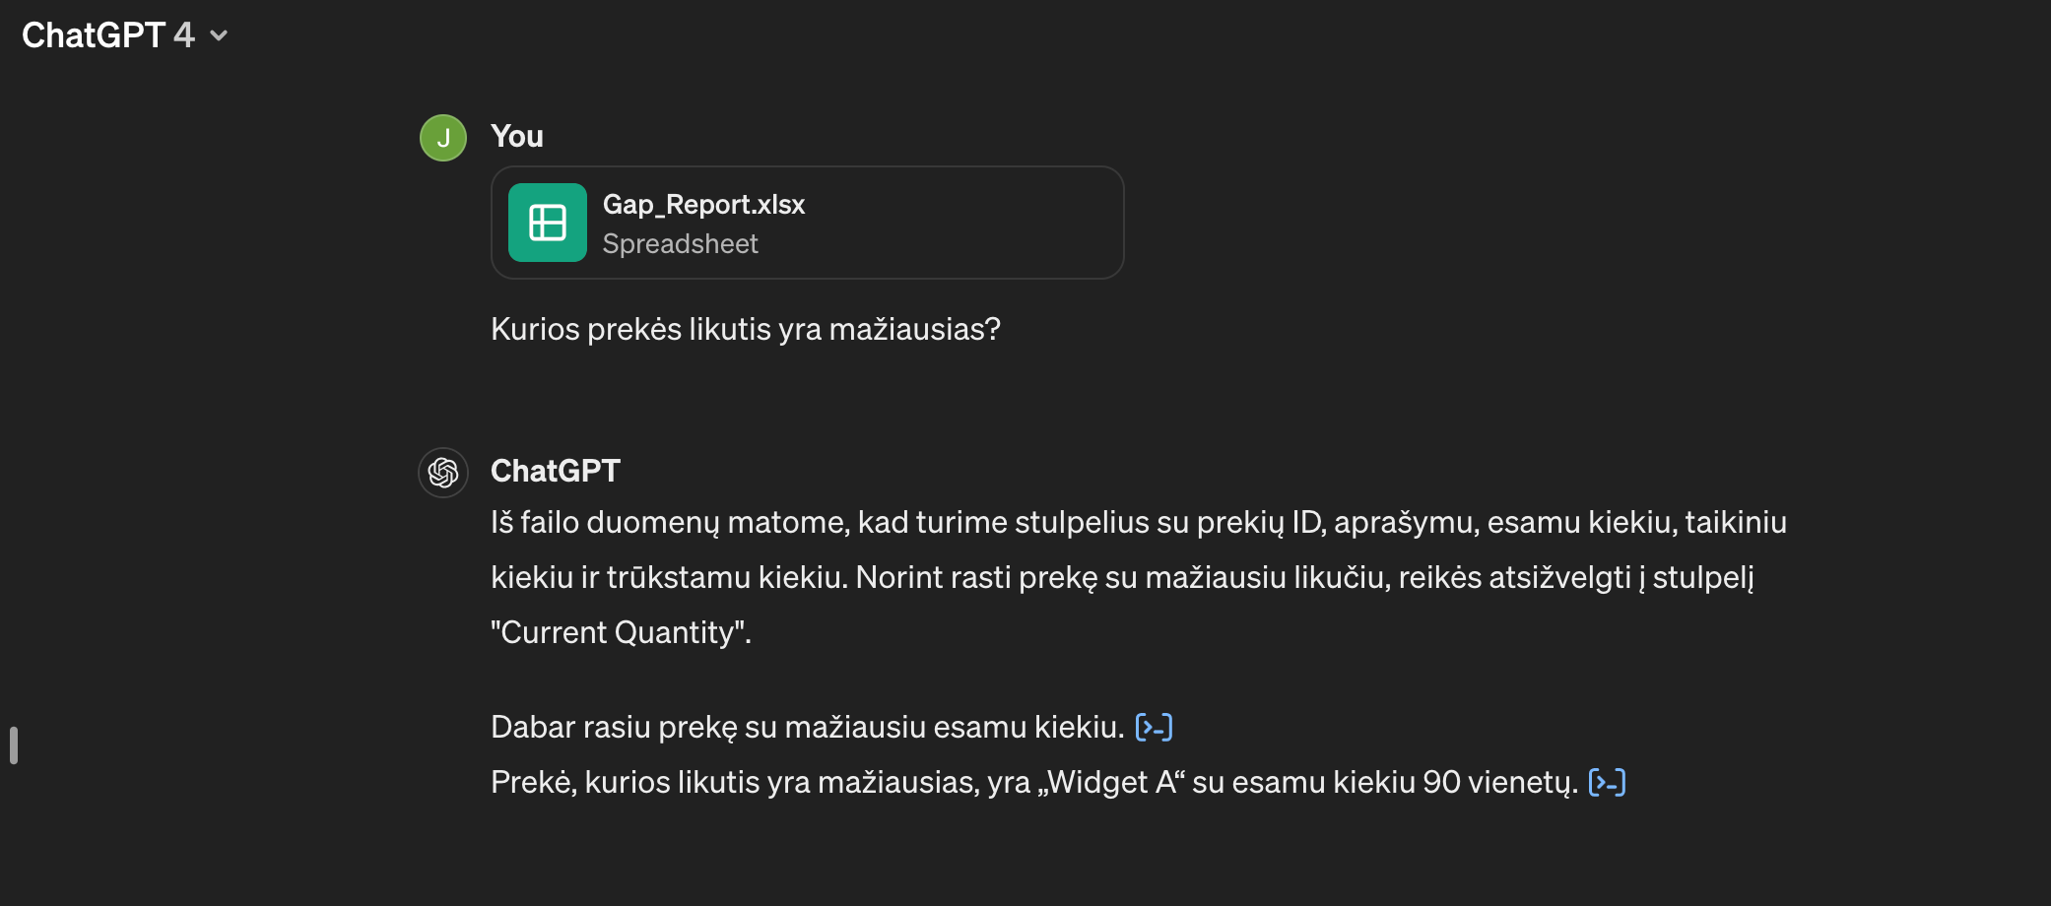Screen dimensions: 2051x906
Task: Click the Gap_Report.xlsx file name
Action: pyautogui.click(x=703, y=204)
